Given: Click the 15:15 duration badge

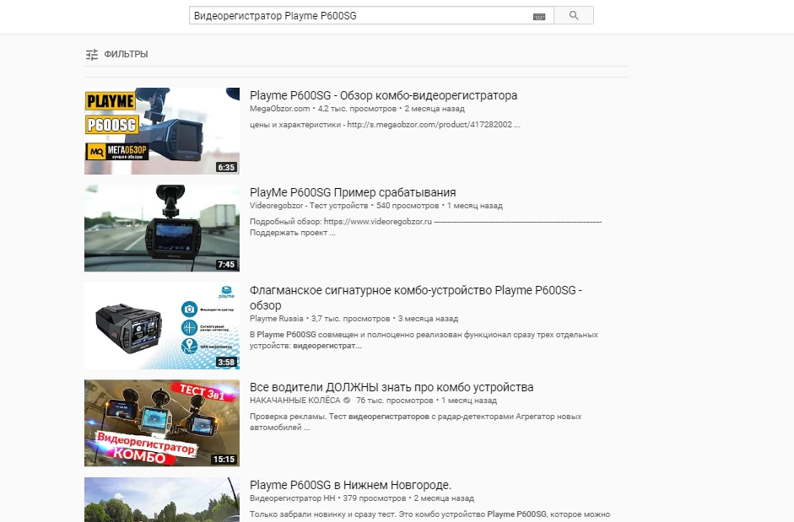Looking at the screenshot, I should tap(224, 460).
